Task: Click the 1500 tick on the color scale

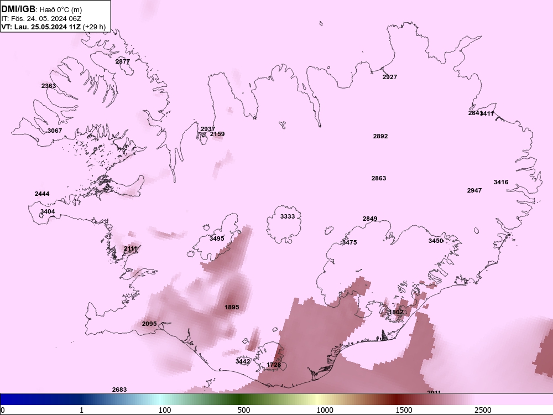Action: point(404,410)
